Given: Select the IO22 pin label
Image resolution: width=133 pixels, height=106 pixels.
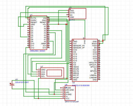Looking at the screenshot, I should (x=95, y=52).
